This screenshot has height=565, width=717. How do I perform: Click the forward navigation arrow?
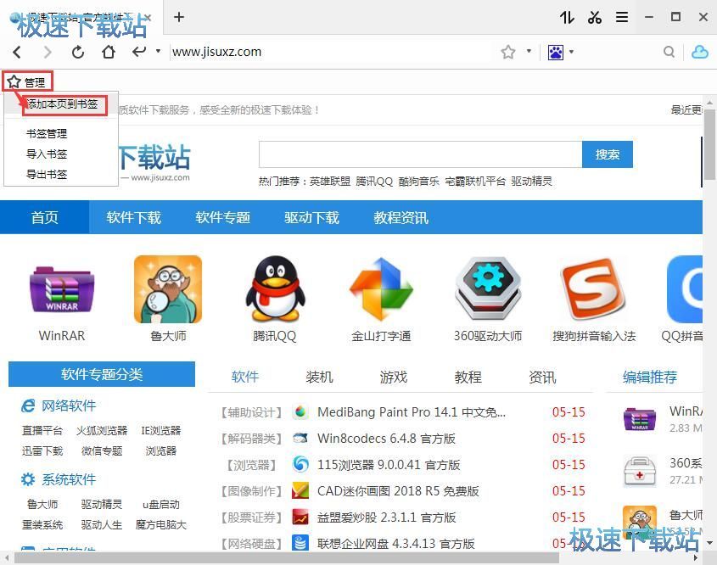click(x=48, y=52)
